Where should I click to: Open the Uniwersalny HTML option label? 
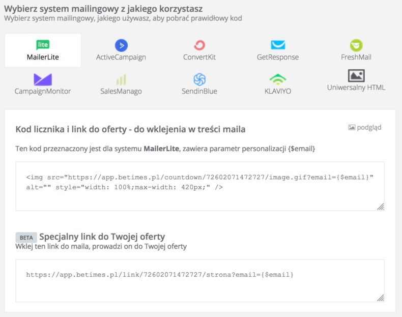coord(356,88)
